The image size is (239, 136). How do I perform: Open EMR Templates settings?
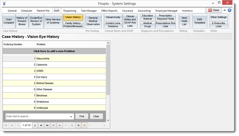tap(200, 21)
